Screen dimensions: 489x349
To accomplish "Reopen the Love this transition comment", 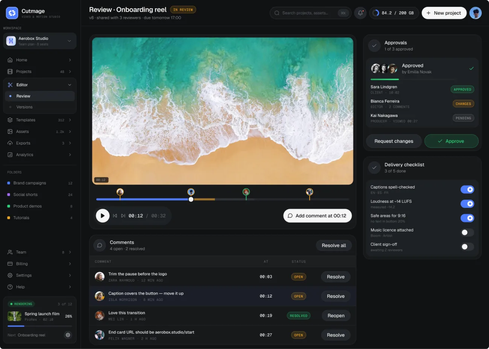I will 336,316.
